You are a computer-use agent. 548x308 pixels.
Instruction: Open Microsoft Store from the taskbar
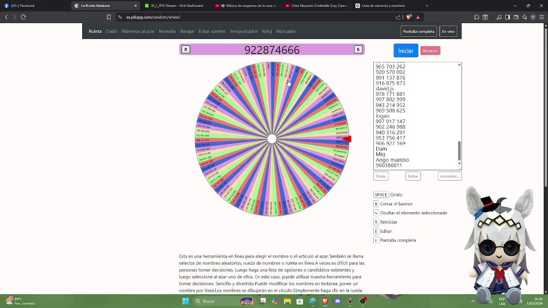click(300, 301)
